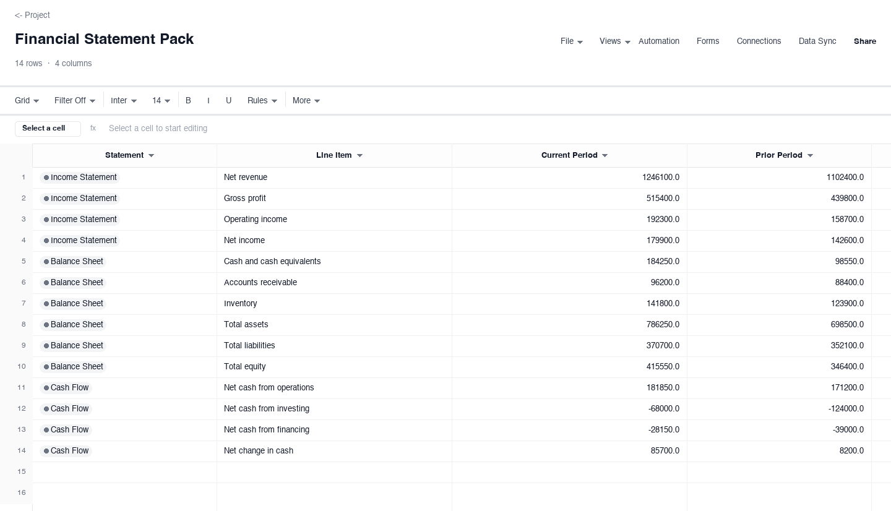Open the Automation menu item
891x511 pixels.
coord(659,41)
